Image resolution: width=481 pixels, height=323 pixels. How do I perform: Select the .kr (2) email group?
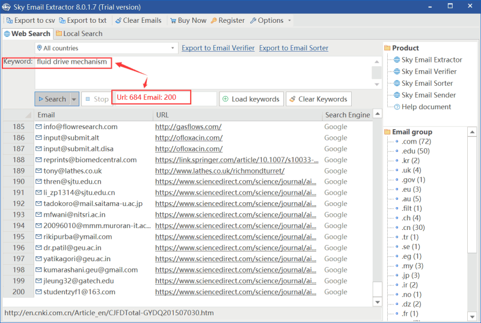click(x=410, y=160)
